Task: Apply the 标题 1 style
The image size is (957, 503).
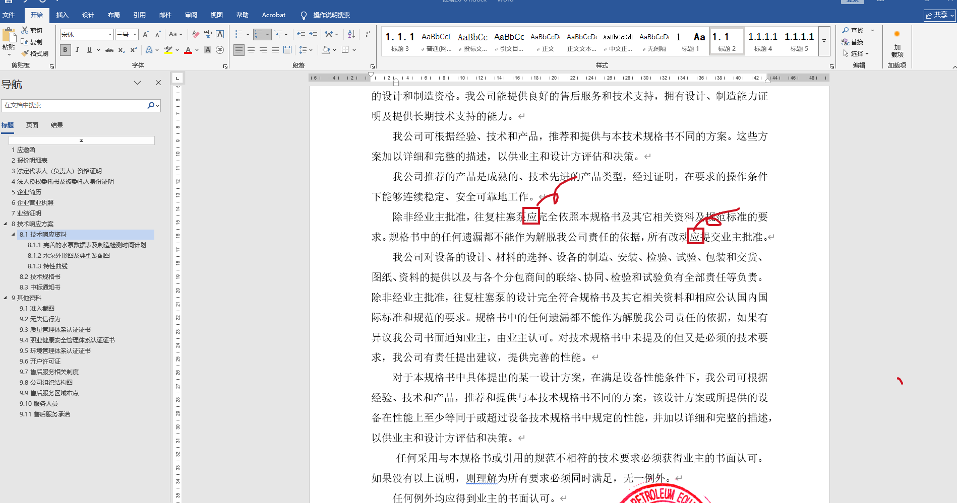Action: click(690, 41)
